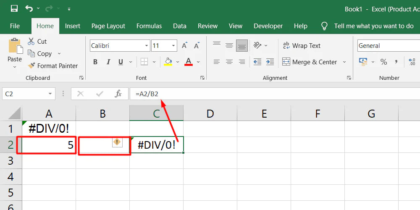Open the yellow Fill Color swatch

[x=168, y=62]
